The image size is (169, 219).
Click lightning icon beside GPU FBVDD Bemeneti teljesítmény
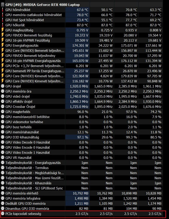point(2,56)
